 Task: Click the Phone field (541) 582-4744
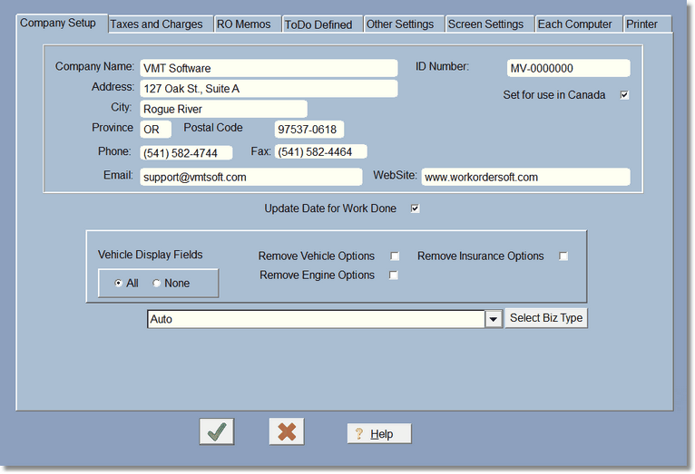(x=186, y=152)
